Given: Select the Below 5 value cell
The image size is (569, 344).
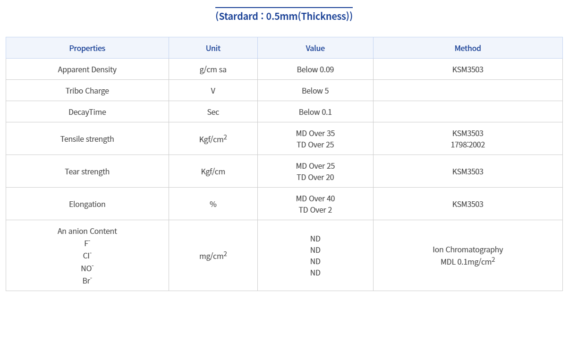Looking at the screenshot, I should (315, 91).
